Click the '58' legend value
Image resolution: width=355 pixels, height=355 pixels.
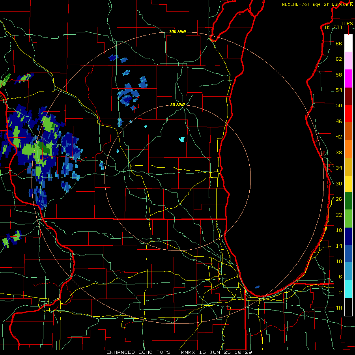339,75
